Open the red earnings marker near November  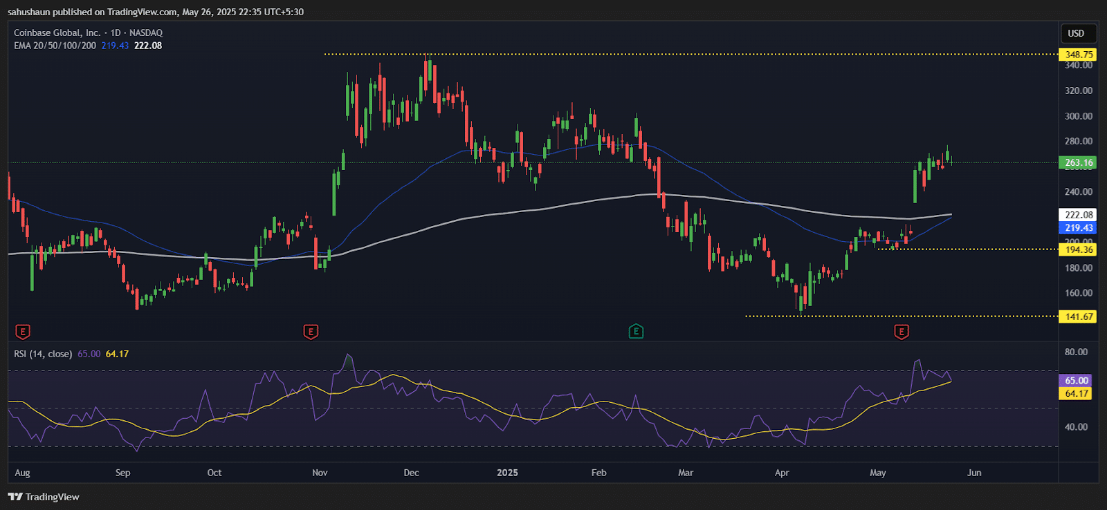[x=311, y=332]
